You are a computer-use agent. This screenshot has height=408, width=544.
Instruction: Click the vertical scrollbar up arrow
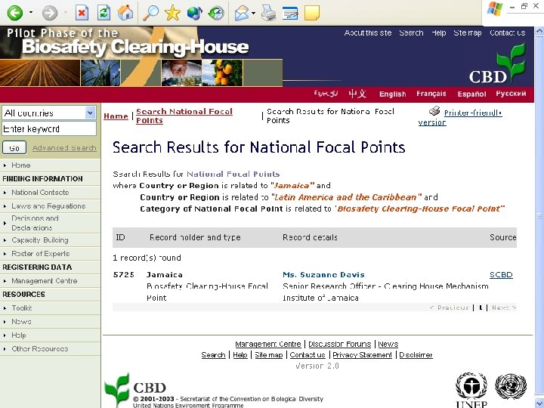[x=539, y=32]
